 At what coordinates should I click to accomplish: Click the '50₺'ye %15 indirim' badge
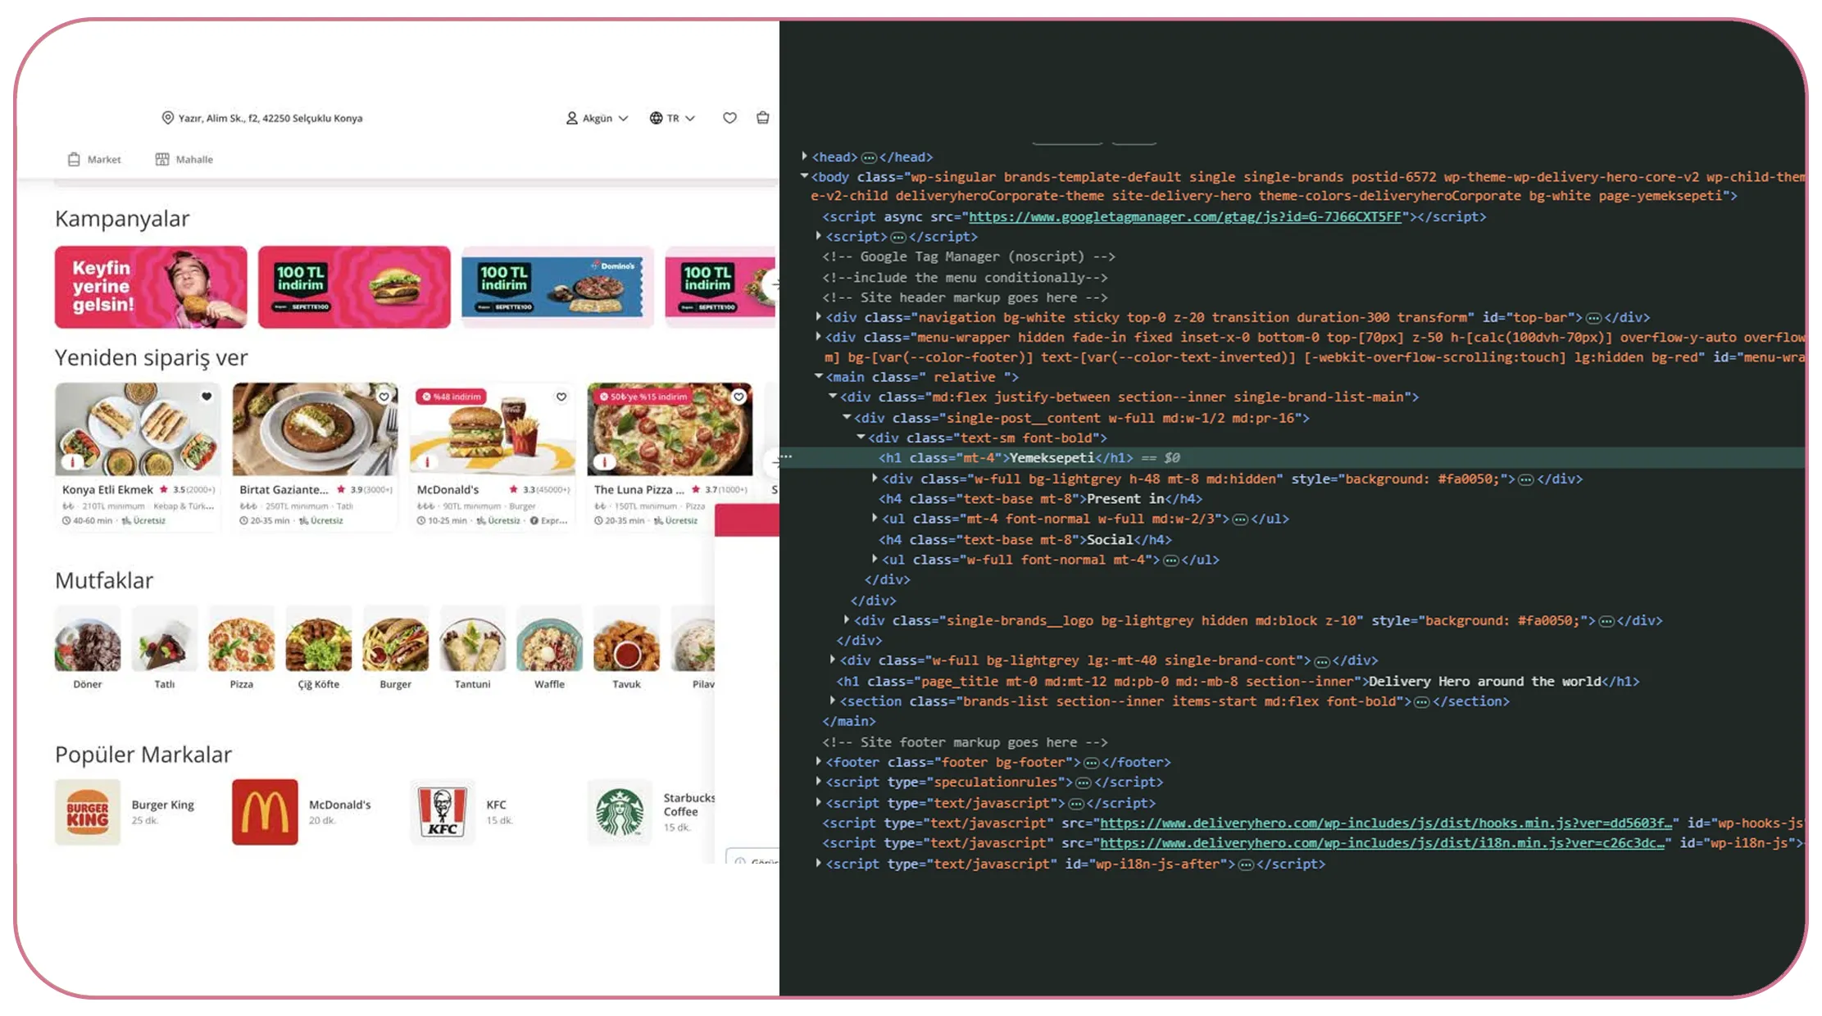pos(643,397)
